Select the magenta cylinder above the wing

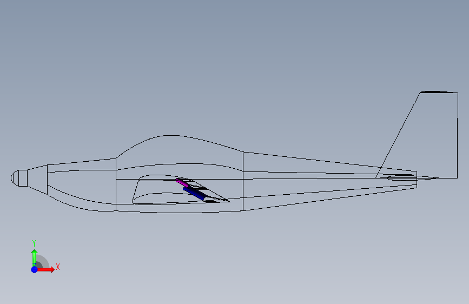[182, 182]
